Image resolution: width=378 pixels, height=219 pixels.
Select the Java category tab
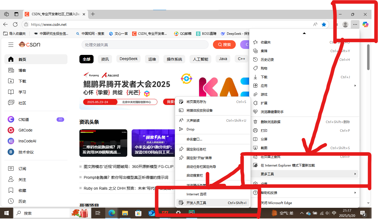pyautogui.click(x=223, y=59)
